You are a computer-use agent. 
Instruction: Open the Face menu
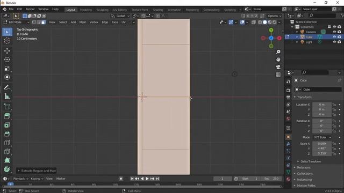pyautogui.click(x=114, y=23)
